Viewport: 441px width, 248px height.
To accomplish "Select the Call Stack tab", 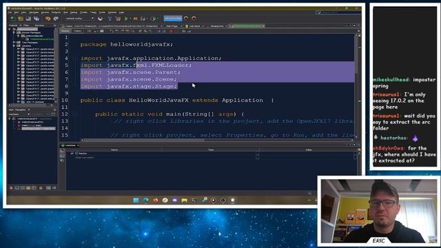I will (194, 26).
